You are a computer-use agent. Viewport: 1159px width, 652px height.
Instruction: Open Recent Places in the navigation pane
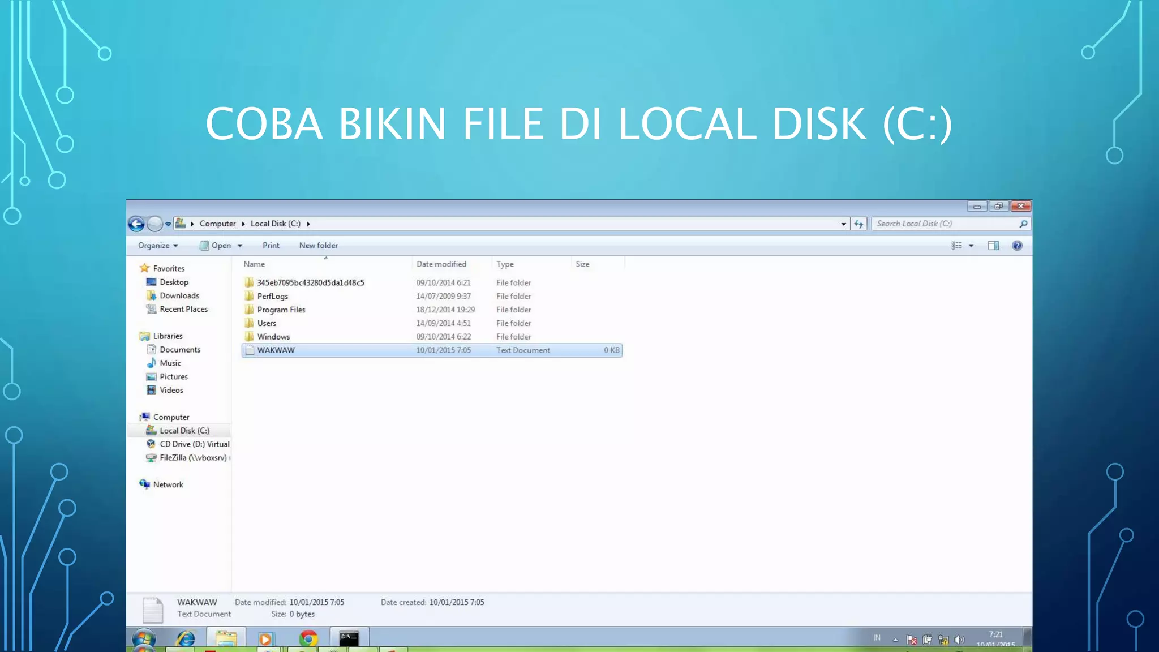(x=183, y=310)
